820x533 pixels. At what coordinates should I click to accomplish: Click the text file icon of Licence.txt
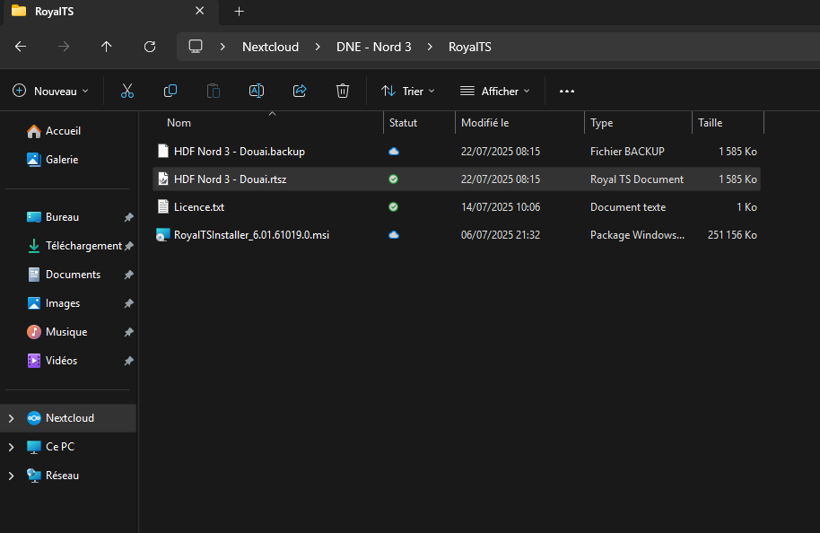pos(163,206)
